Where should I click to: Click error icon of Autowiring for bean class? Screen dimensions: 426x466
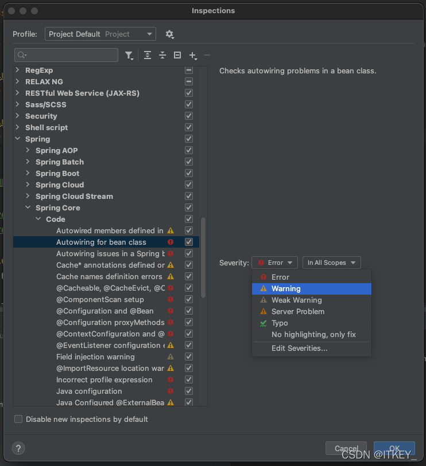pyautogui.click(x=171, y=242)
